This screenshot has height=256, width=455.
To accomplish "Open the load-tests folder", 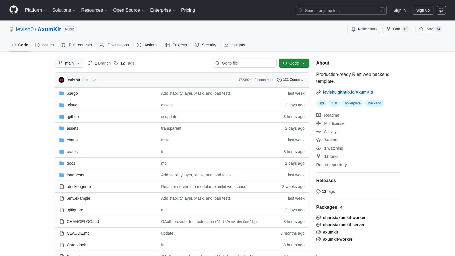I will (75, 175).
